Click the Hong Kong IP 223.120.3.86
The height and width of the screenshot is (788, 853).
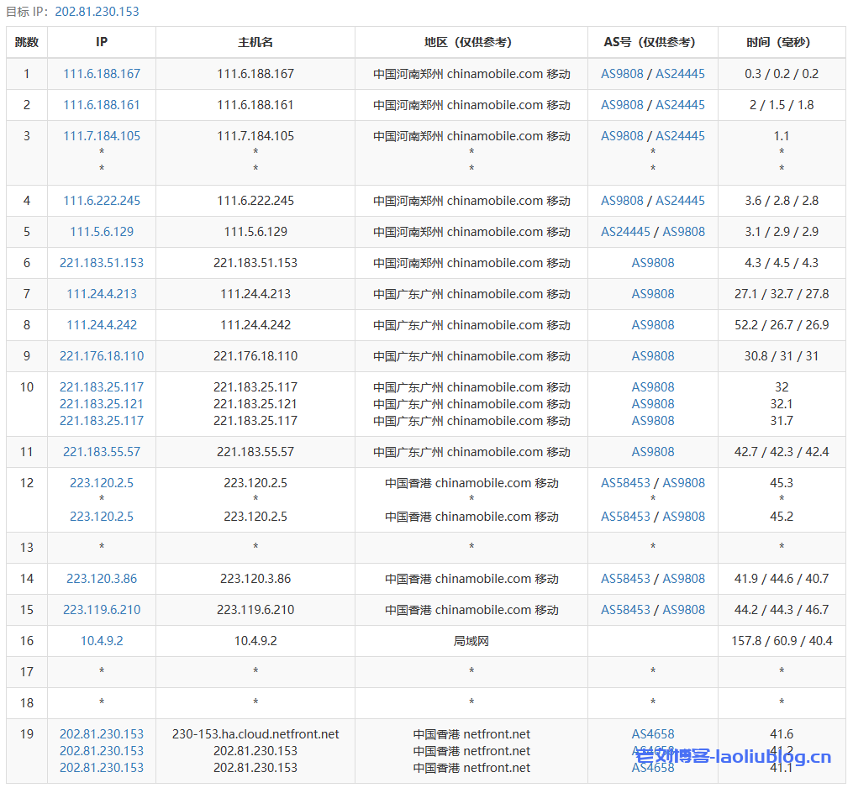pos(102,579)
